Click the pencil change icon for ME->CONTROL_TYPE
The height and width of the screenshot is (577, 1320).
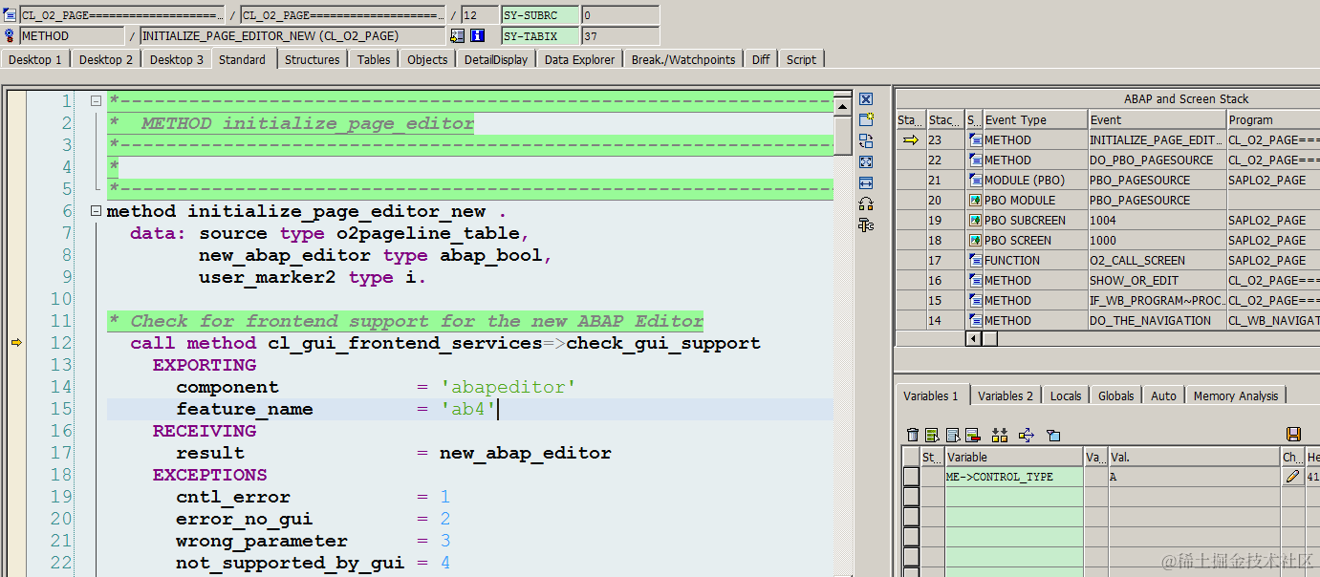tap(1292, 476)
